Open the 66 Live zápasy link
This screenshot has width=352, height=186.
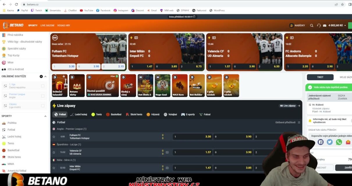(289, 106)
